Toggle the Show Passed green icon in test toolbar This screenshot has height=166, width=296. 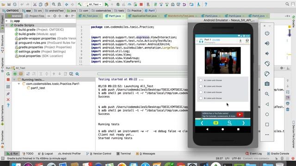[15, 74]
